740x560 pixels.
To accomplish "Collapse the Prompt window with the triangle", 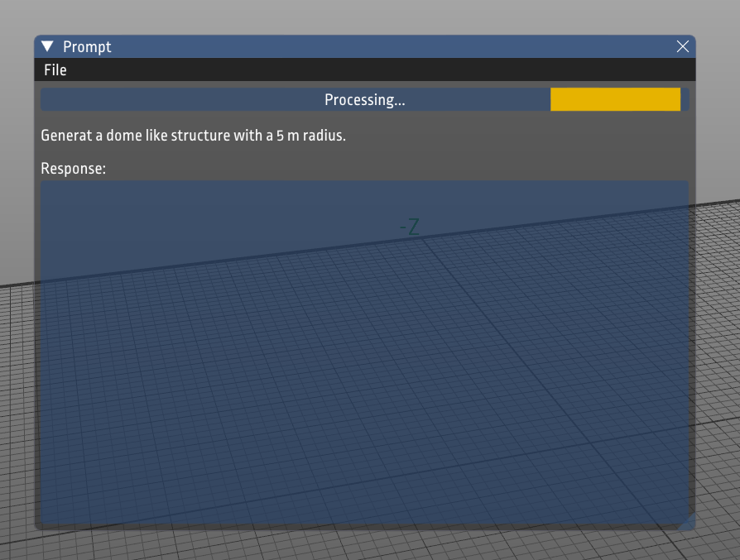I will pyautogui.click(x=47, y=46).
